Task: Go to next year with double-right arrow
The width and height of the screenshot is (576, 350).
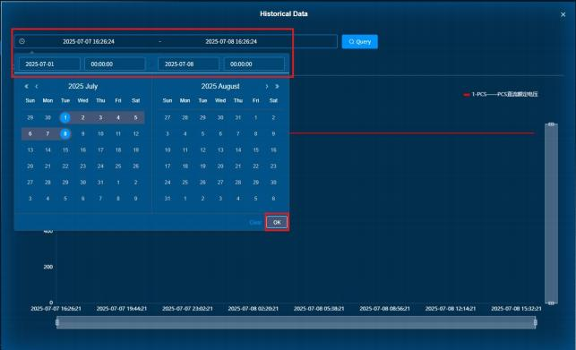Action: [x=277, y=86]
